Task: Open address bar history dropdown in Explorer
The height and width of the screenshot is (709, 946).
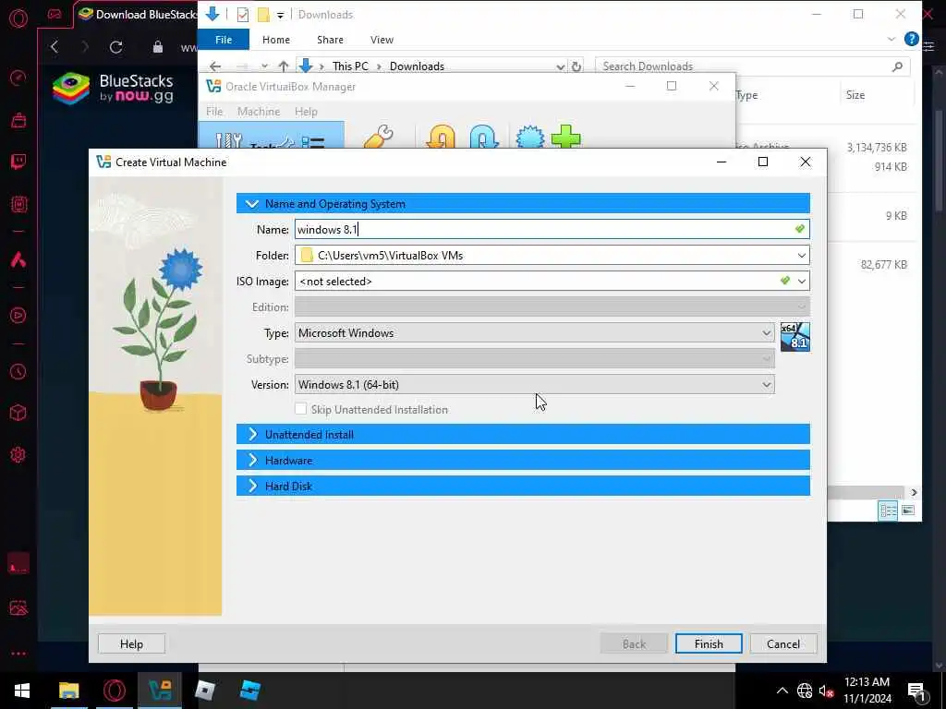Action: click(561, 66)
